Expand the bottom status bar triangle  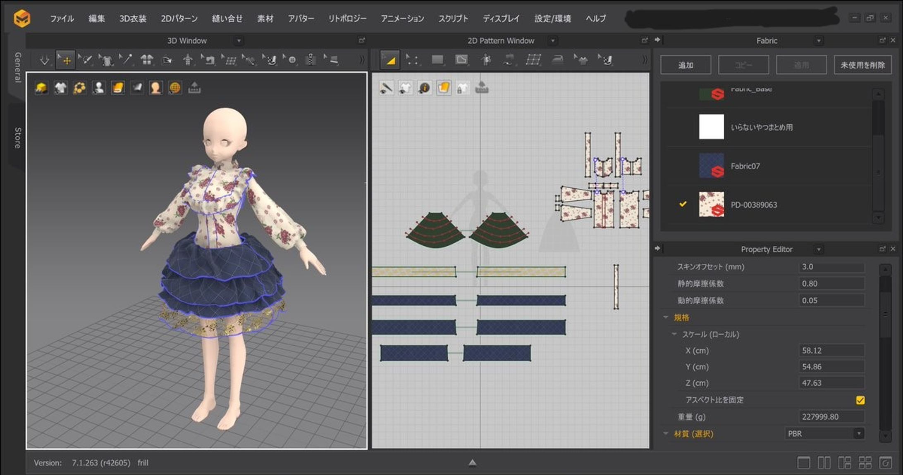pyautogui.click(x=472, y=463)
